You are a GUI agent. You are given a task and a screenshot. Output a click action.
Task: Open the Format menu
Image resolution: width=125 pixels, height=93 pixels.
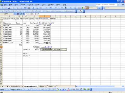tap(30, 5)
